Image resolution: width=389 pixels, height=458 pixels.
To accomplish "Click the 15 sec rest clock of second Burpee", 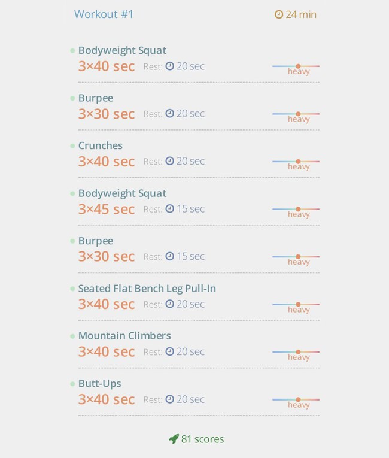I will click(170, 256).
